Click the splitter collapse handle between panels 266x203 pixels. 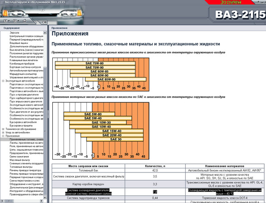click(x=47, y=114)
